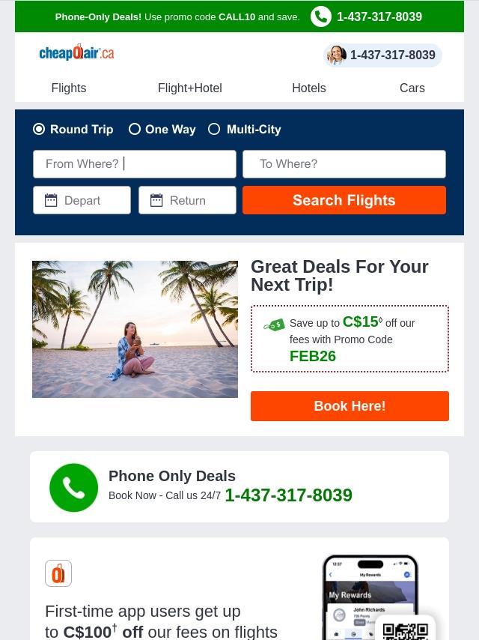This screenshot has height=640, width=479.
Task: Click the green price tag promo icon
Action: 275,325
